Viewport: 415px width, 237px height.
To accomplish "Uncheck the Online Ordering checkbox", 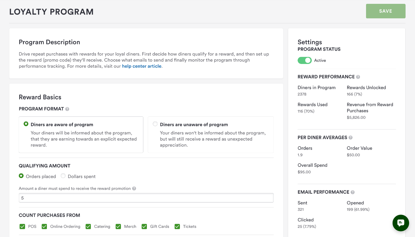I will pos(44,226).
